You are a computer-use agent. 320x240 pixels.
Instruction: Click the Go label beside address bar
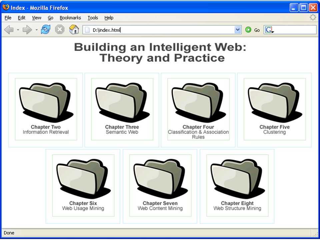pyautogui.click(x=257, y=30)
